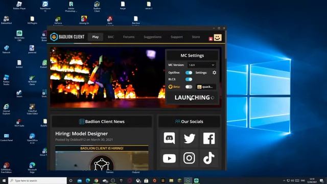
Task: Open the Support tab
Action: [176, 37]
